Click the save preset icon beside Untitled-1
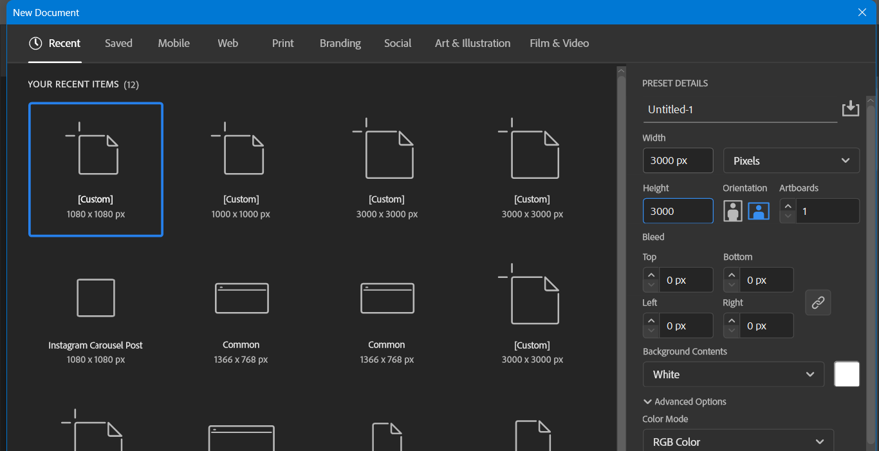This screenshot has width=879, height=451. [x=851, y=108]
